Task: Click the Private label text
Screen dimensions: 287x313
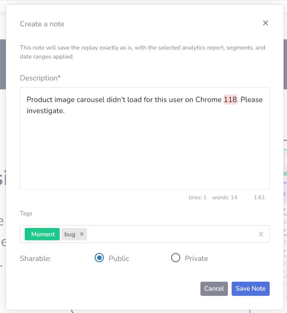Action: [196, 258]
